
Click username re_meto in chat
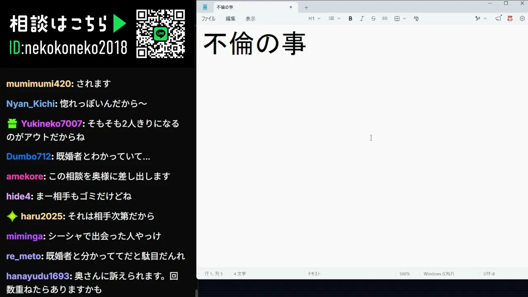point(24,256)
